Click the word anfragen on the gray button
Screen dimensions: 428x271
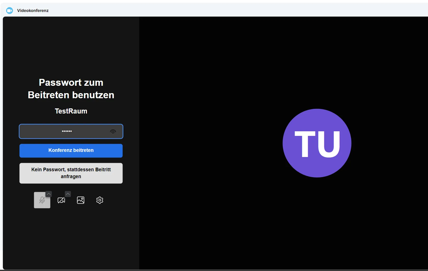(71, 177)
